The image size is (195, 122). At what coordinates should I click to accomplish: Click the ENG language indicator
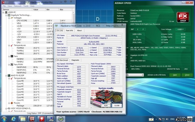(172, 119)
